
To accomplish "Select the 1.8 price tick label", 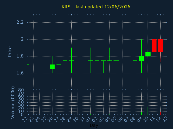I will [20, 56].
